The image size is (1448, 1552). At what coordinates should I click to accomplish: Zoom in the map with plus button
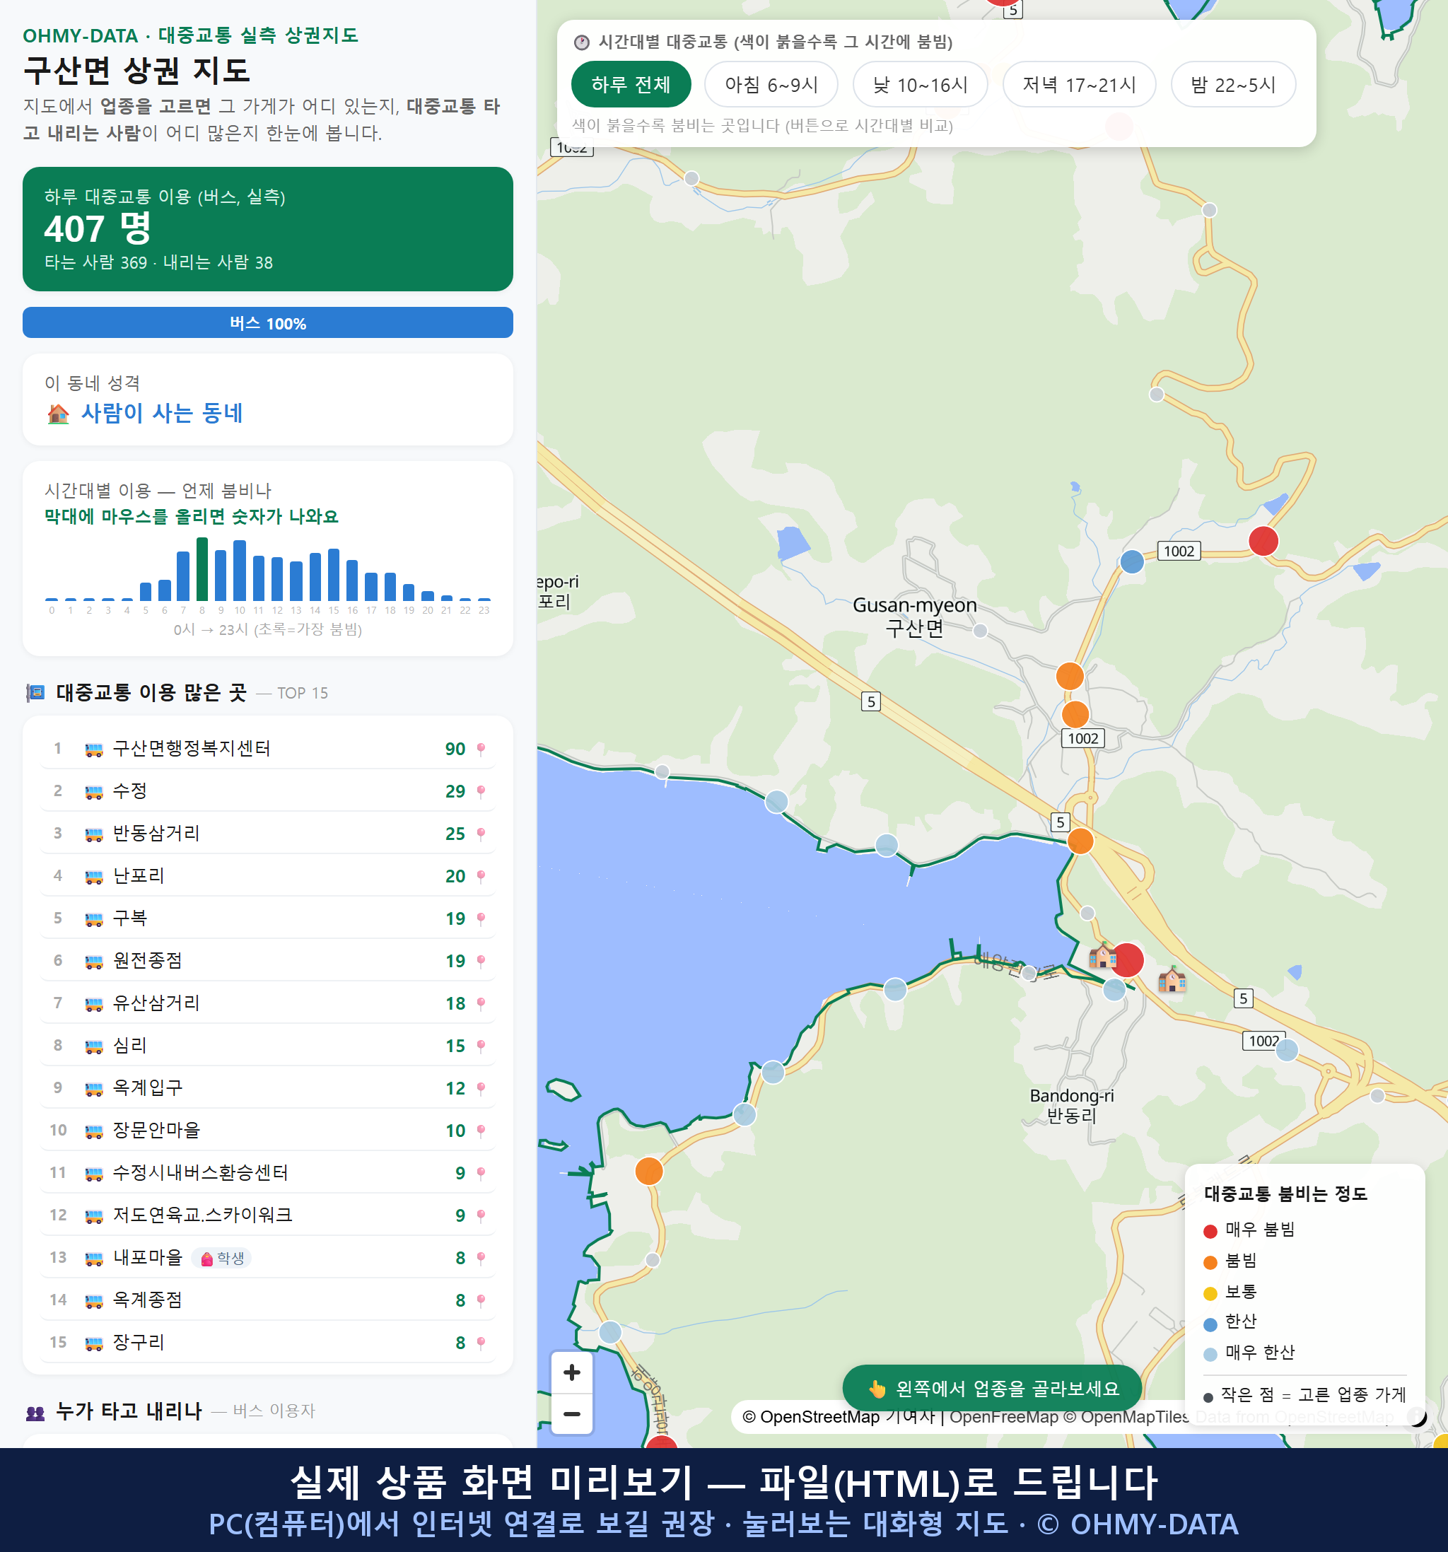click(x=571, y=1372)
